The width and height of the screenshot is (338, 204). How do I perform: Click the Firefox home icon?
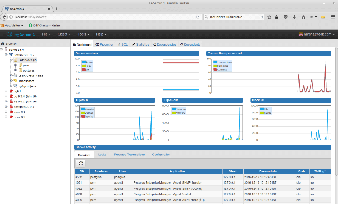(x=302, y=17)
